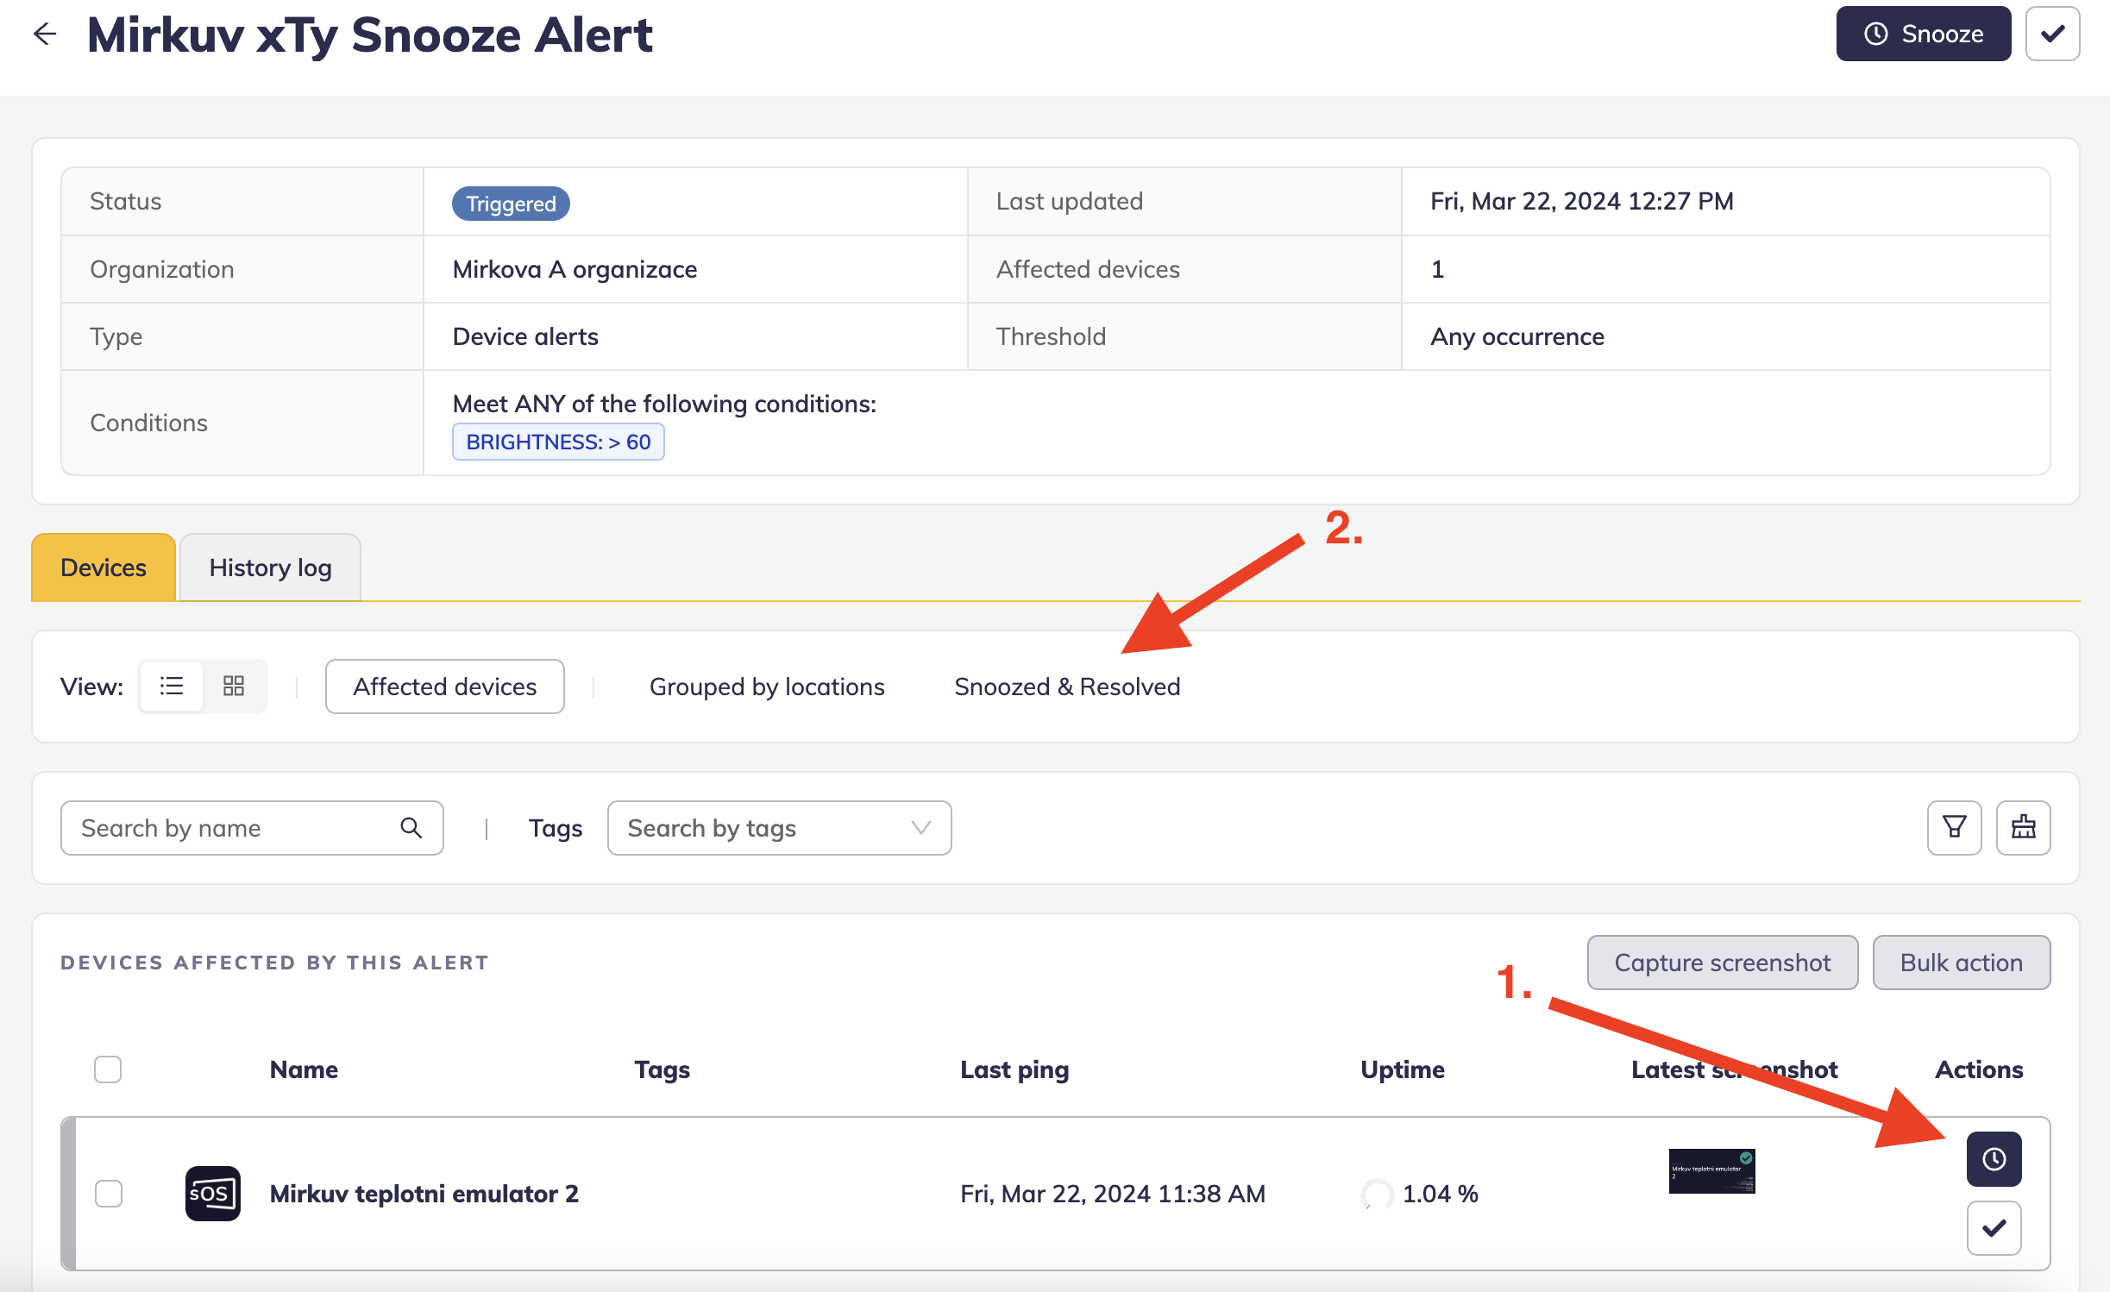Open the filter funnel icon

[x=1954, y=828]
